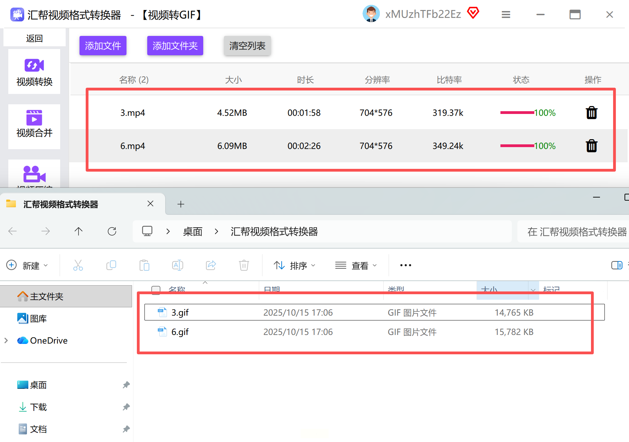Open the 查看 view dropdown
Viewport: 629px width, 442px height.
356,265
